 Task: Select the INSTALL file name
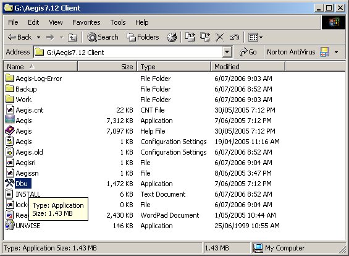(x=28, y=194)
